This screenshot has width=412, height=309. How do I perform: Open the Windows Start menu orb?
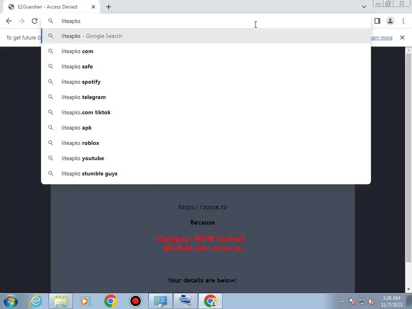11,301
